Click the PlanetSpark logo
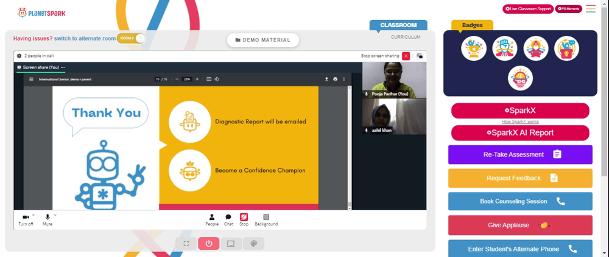Viewport: 609px width, 257px height. (x=41, y=13)
